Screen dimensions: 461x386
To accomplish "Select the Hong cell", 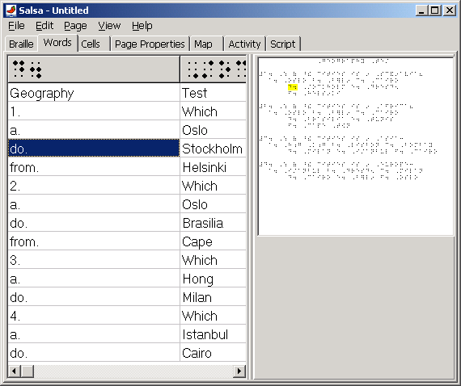I will pyautogui.click(x=214, y=279).
